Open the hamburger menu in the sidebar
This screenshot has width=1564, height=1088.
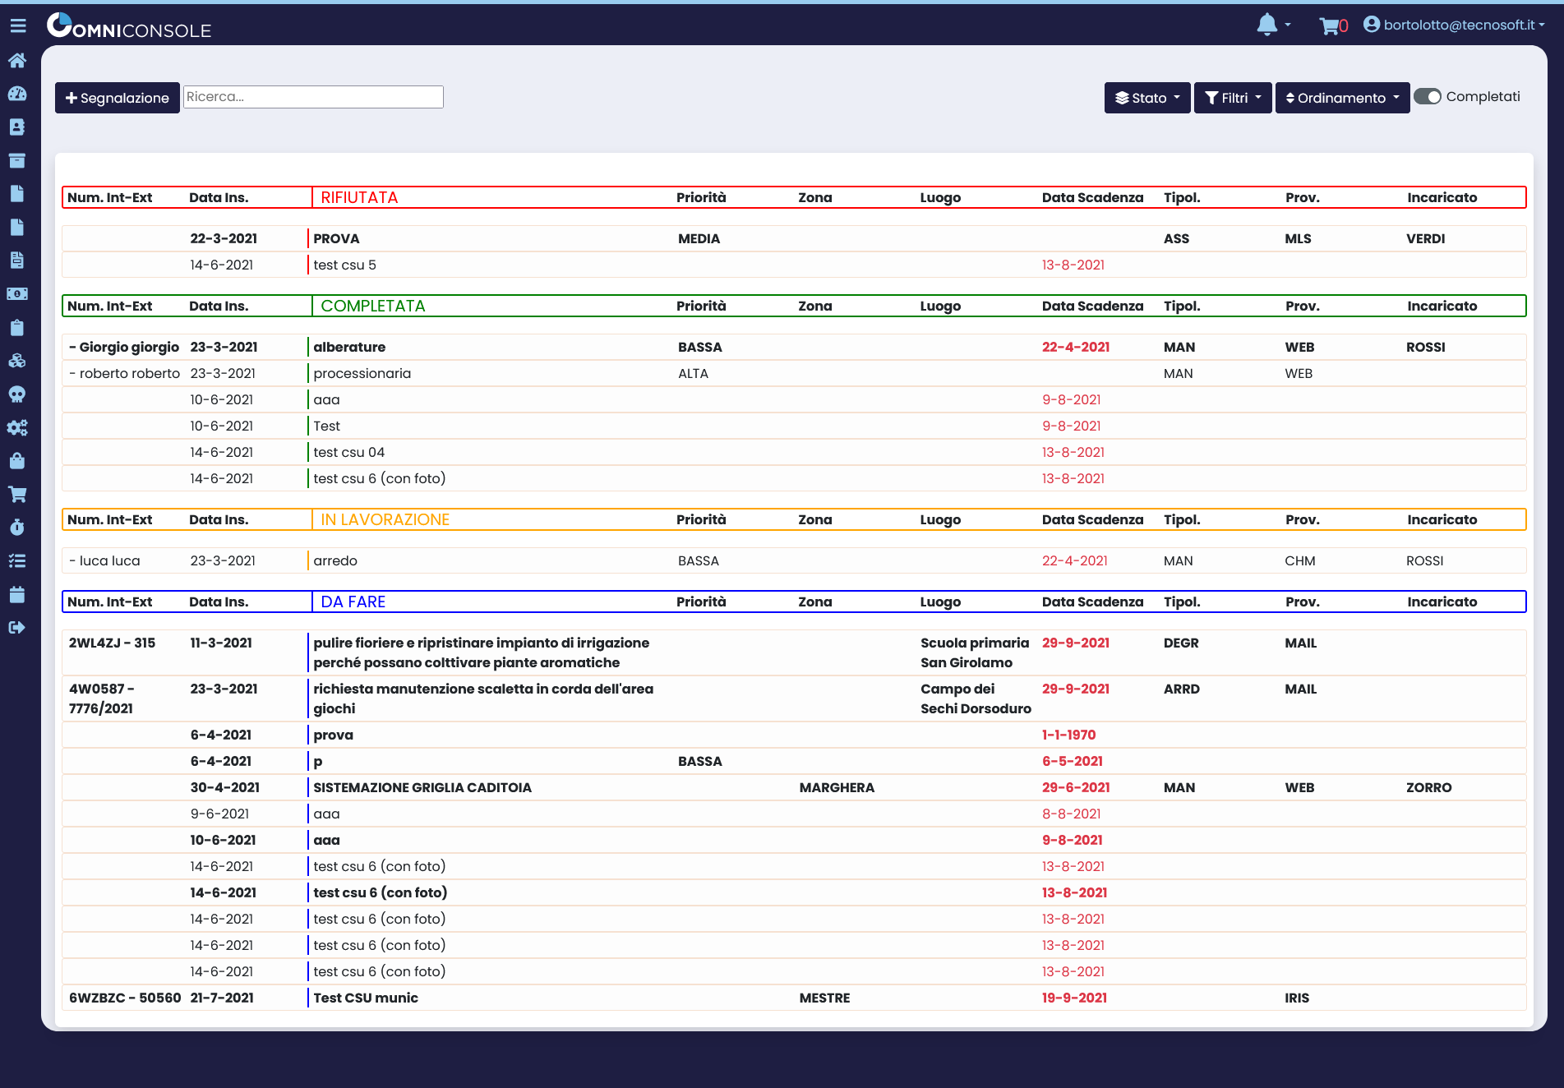[18, 26]
